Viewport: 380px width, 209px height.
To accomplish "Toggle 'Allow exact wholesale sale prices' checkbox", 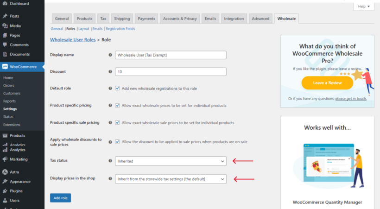I will pyautogui.click(x=117, y=122).
